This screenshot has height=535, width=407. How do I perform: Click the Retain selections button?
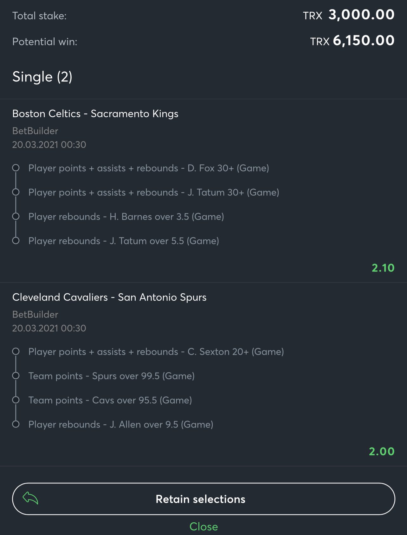point(203,499)
